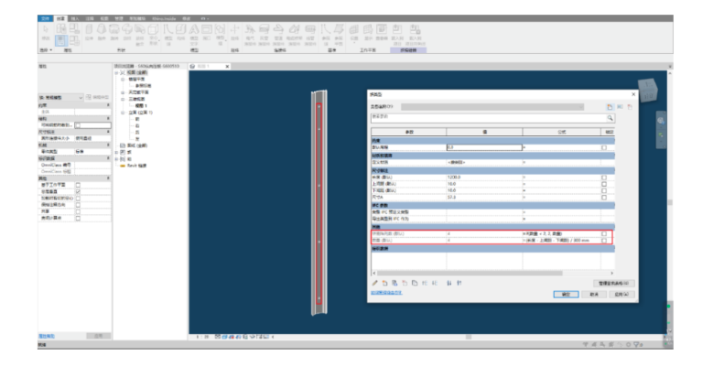Open the Void Forms tool
The width and height of the screenshot is (702, 366).
153,34
